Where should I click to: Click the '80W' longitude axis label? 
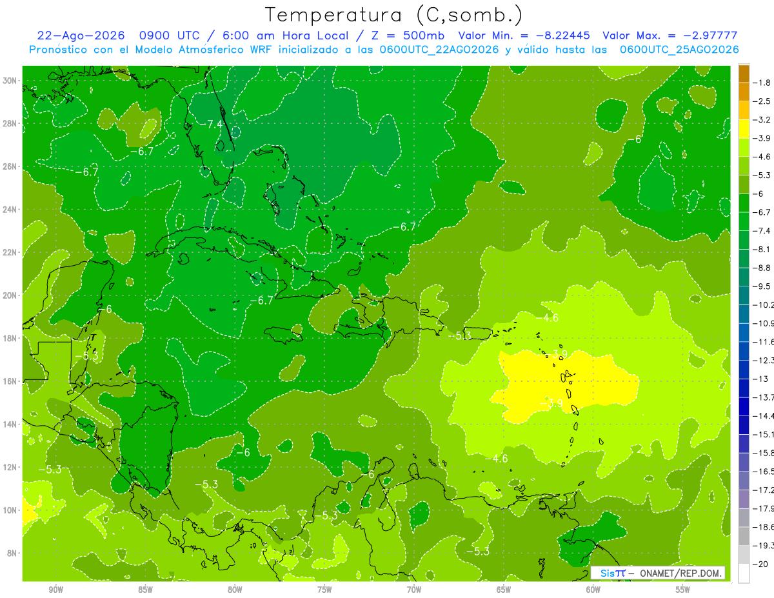pyautogui.click(x=235, y=590)
